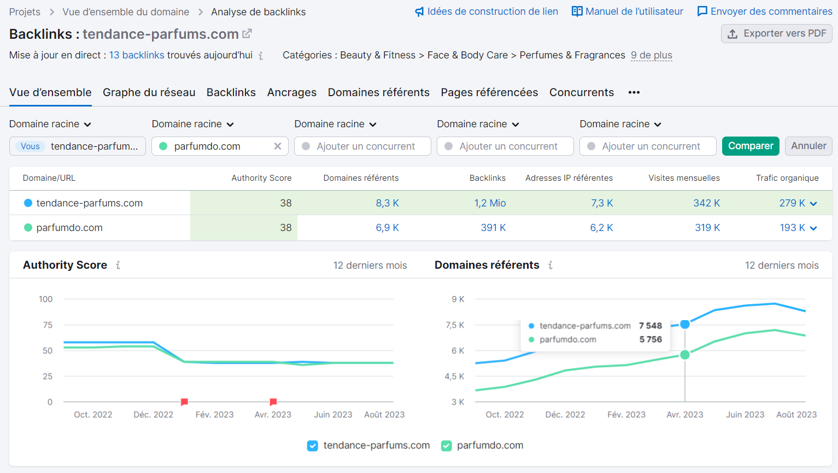The image size is (838, 473).
Task: Remove parfumdo.com competitor with the X
Action: click(x=278, y=146)
